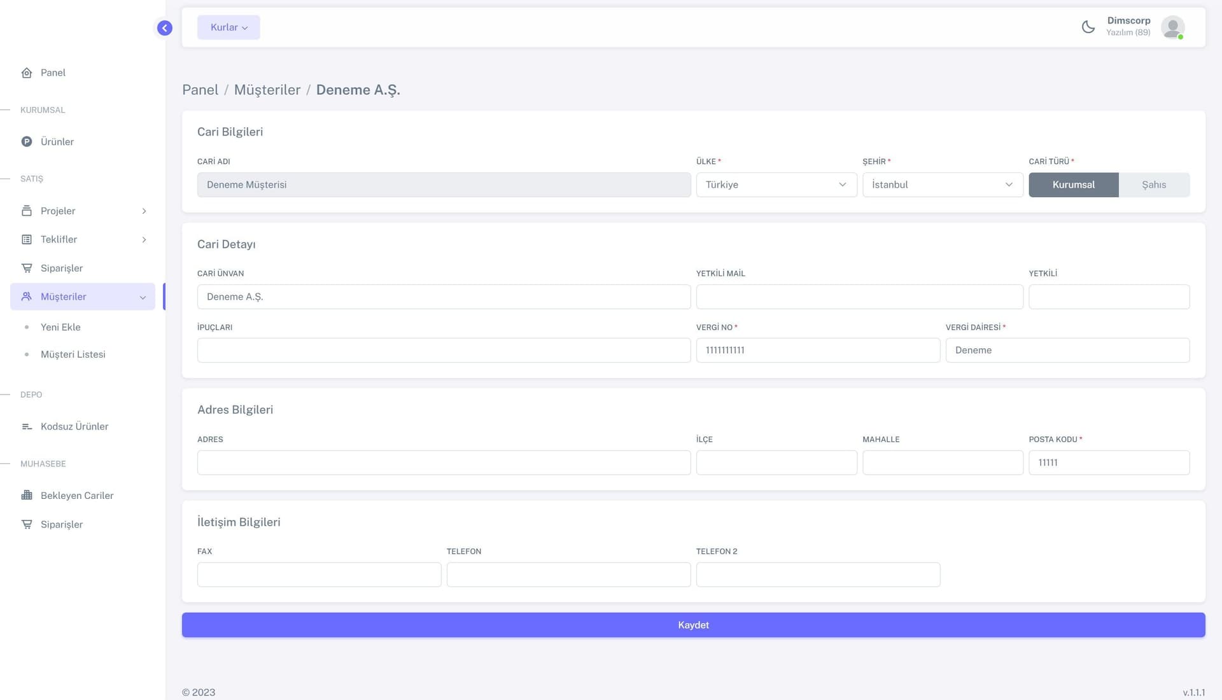Click the user avatar icon

(1172, 27)
